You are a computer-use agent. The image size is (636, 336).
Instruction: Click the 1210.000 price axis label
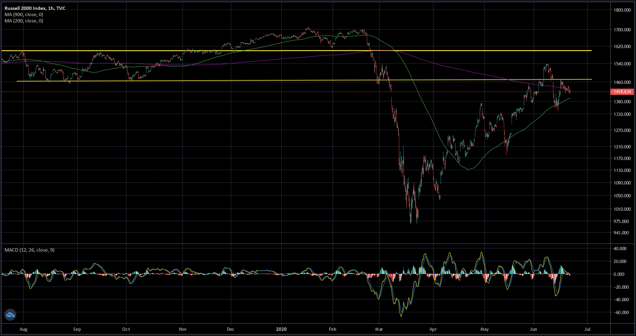(x=622, y=147)
